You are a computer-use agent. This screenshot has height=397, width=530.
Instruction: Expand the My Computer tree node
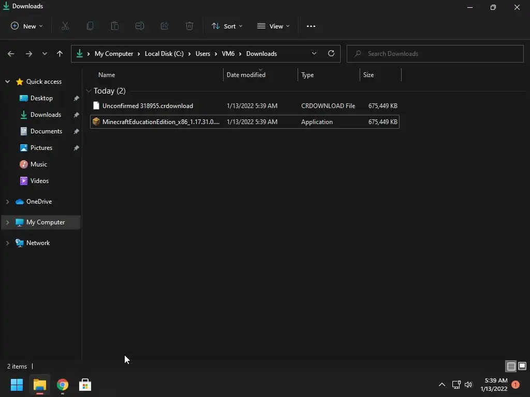pos(7,222)
